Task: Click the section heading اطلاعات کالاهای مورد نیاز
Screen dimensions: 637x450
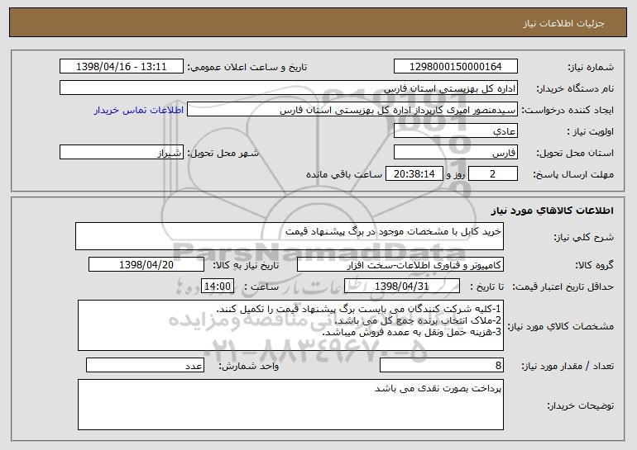Action: (x=552, y=211)
